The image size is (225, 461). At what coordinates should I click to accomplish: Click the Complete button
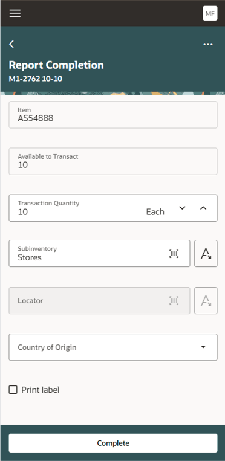pos(113,443)
